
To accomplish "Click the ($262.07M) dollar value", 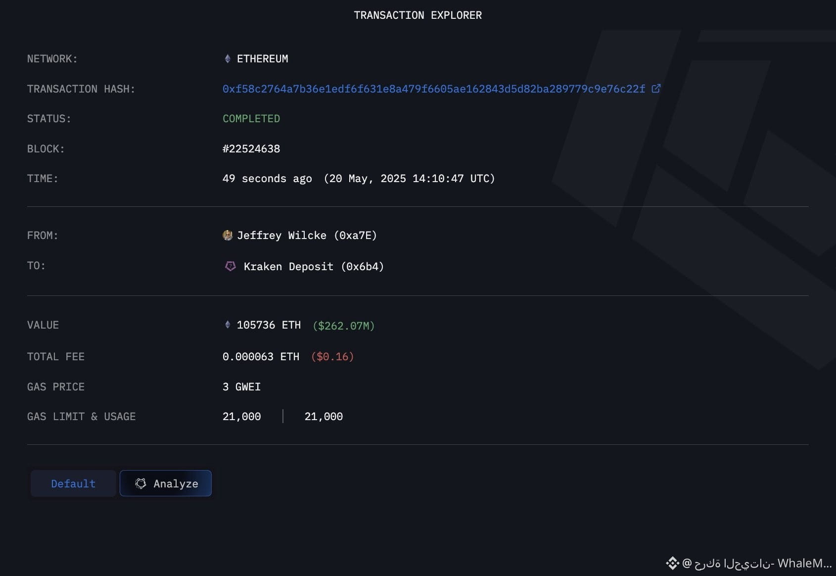I will [344, 326].
